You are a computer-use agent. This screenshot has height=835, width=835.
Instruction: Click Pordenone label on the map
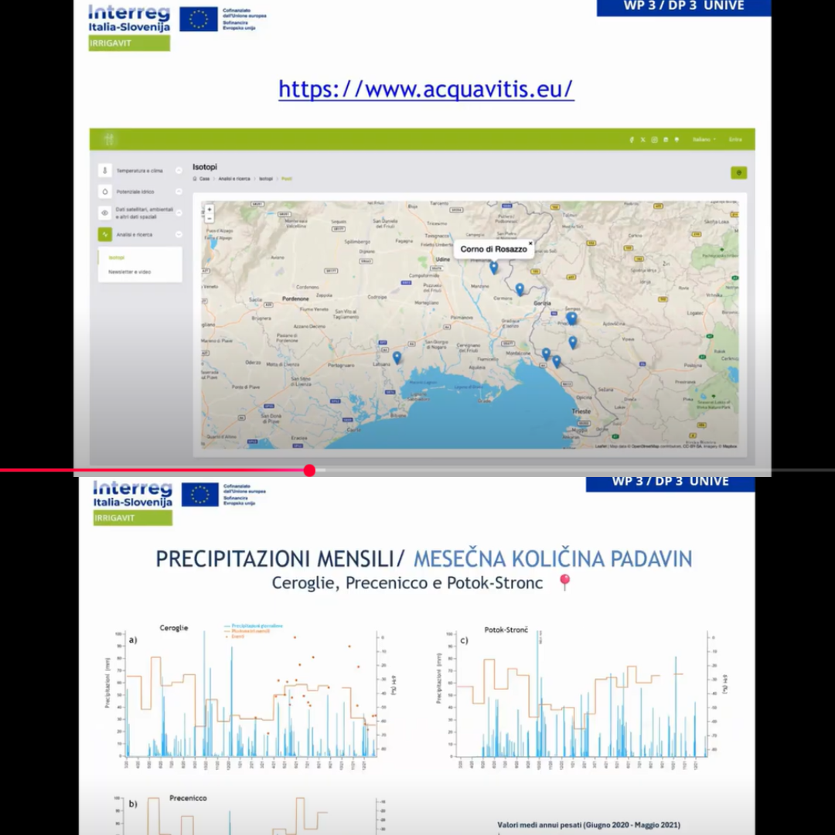pos(295,298)
